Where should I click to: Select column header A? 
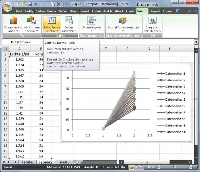point(19,49)
